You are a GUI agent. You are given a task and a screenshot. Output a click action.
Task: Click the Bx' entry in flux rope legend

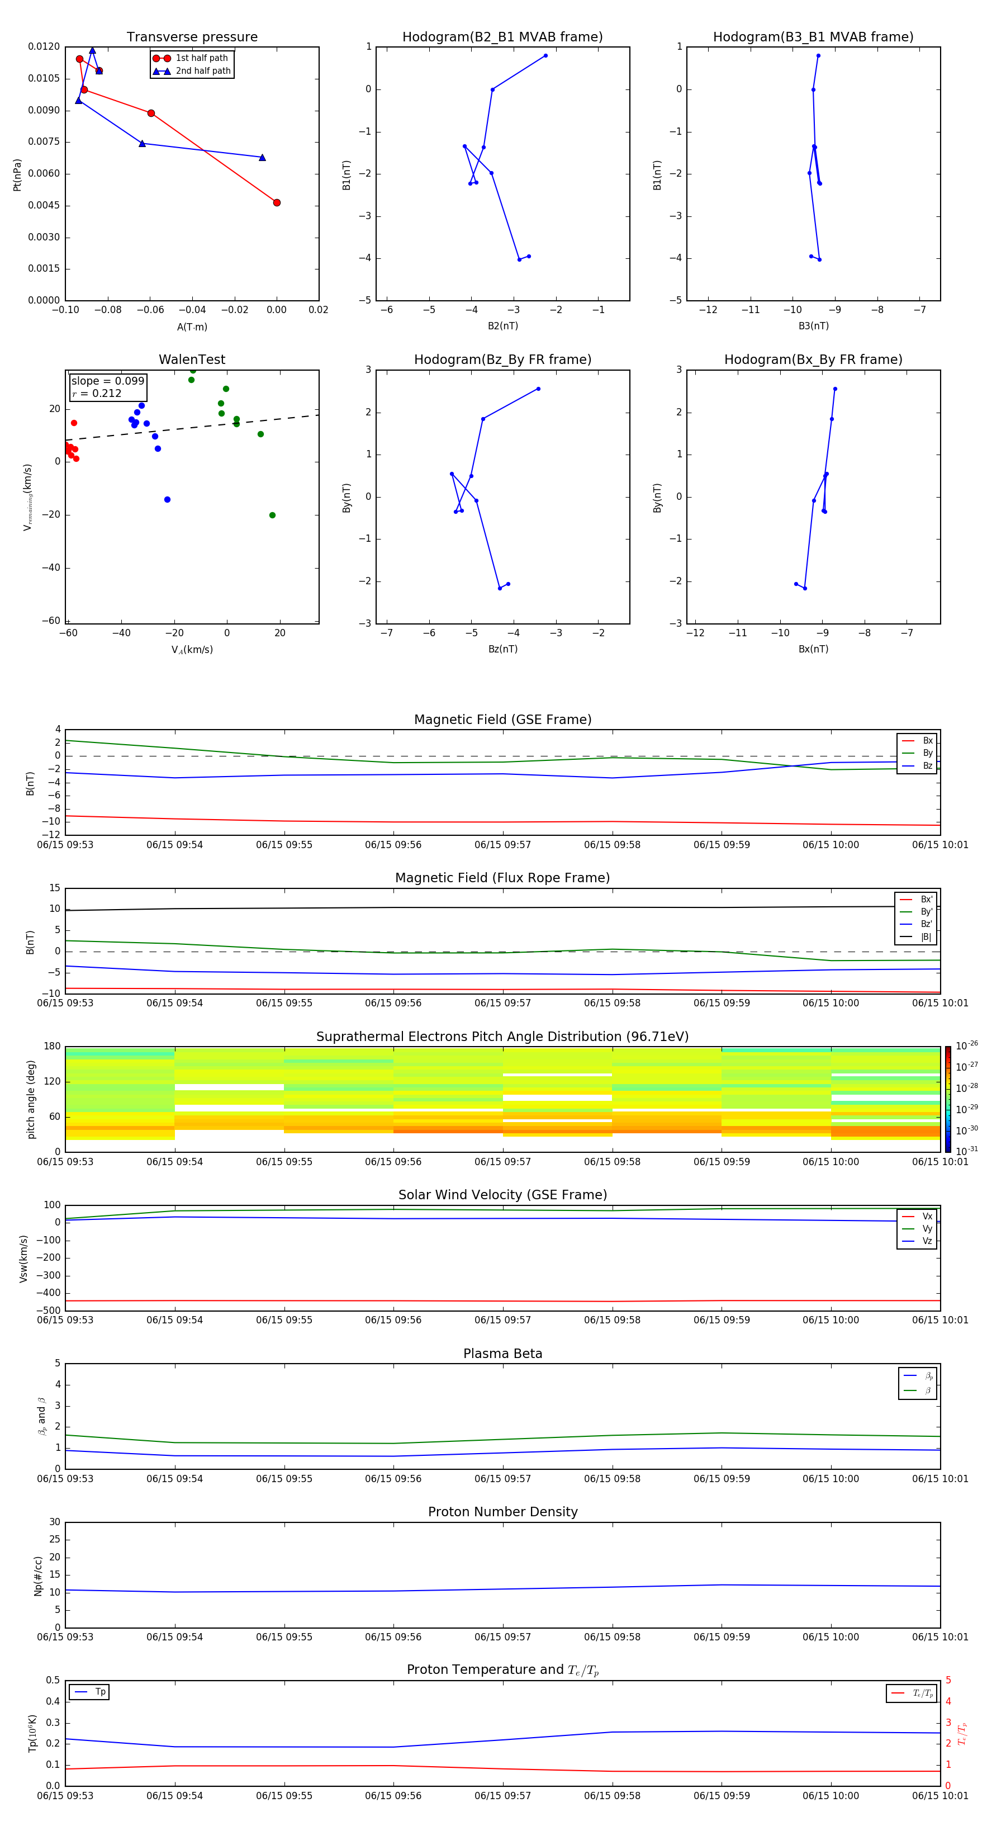point(916,900)
